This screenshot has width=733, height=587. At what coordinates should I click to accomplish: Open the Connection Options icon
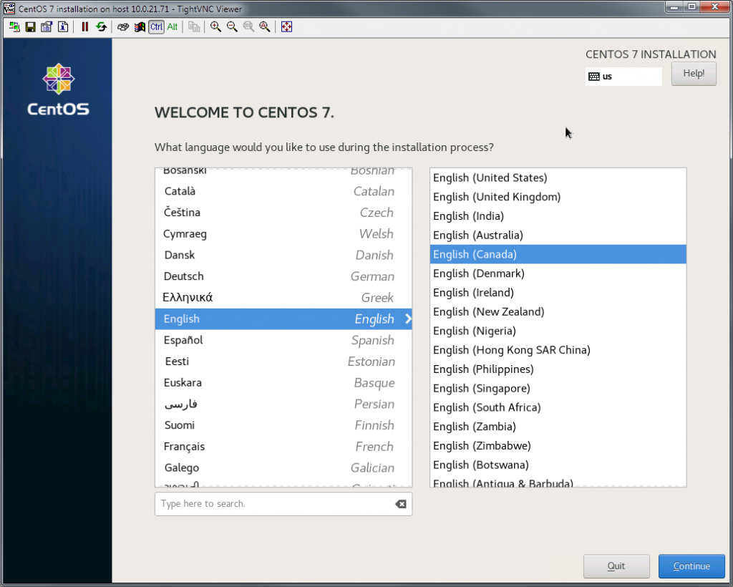[47, 26]
